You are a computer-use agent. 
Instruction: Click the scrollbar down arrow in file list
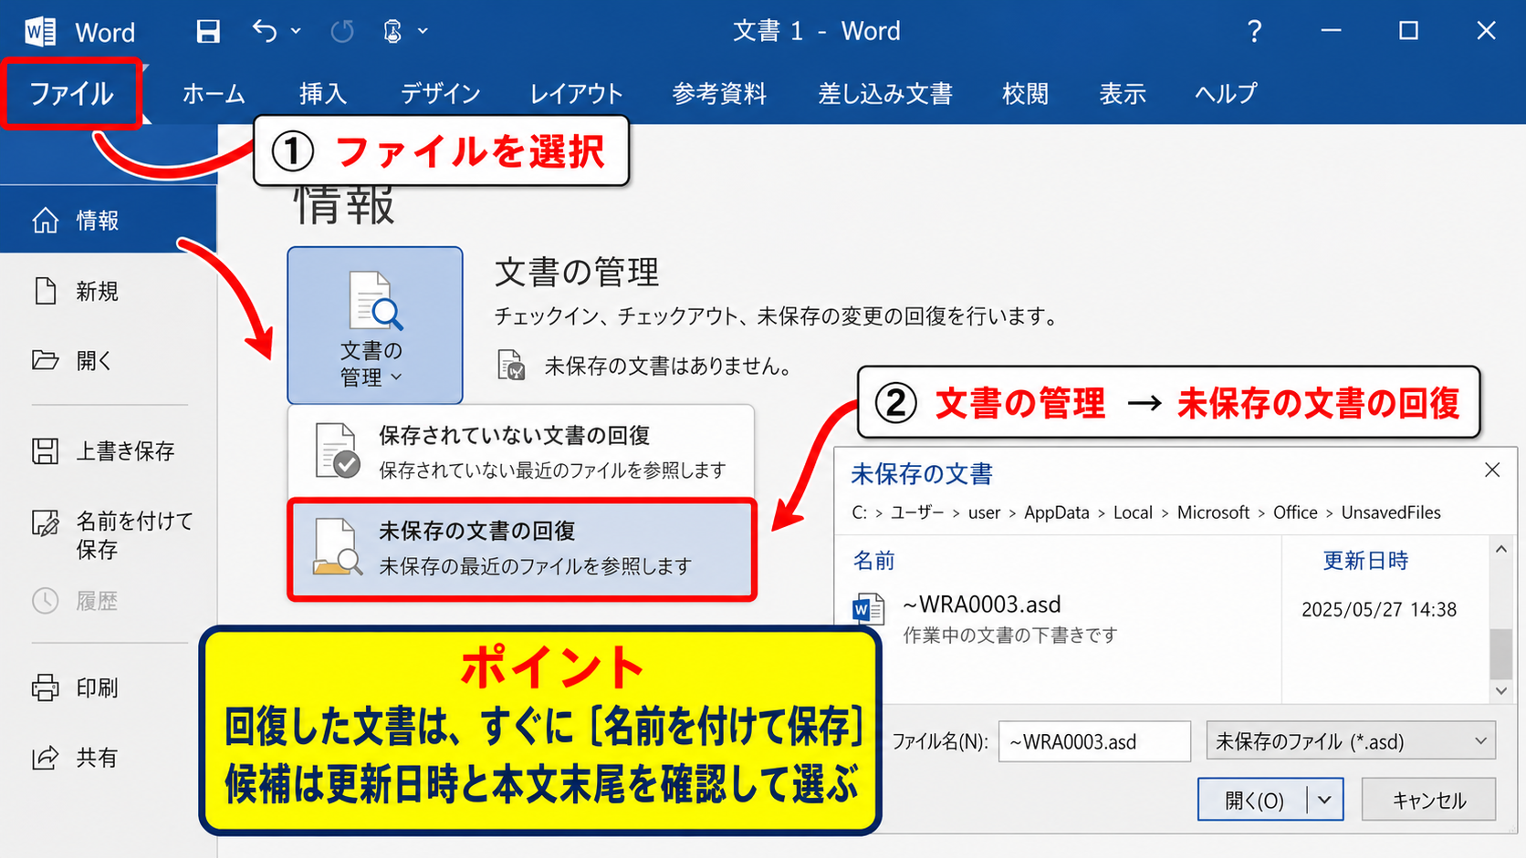click(x=1501, y=691)
